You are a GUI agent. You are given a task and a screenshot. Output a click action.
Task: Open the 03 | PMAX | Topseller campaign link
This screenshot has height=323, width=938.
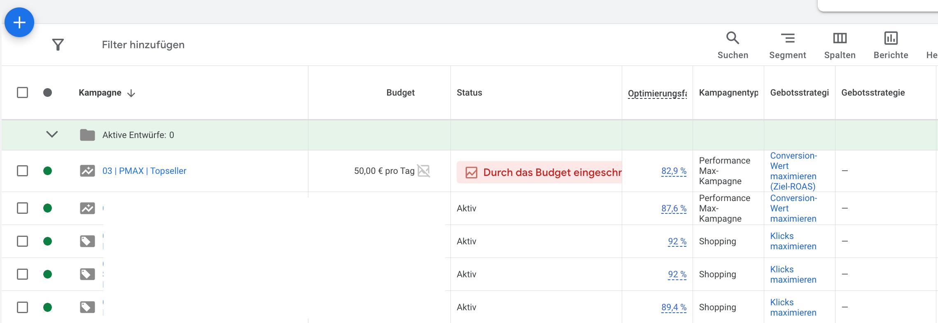click(x=144, y=171)
